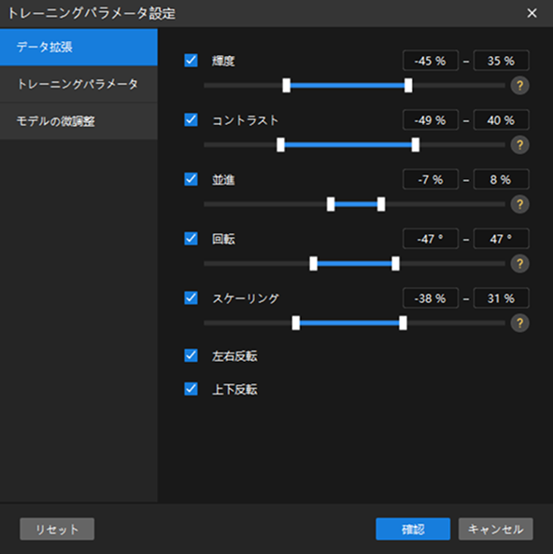Uncheck the 輝度 checkbox

pyautogui.click(x=191, y=61)
